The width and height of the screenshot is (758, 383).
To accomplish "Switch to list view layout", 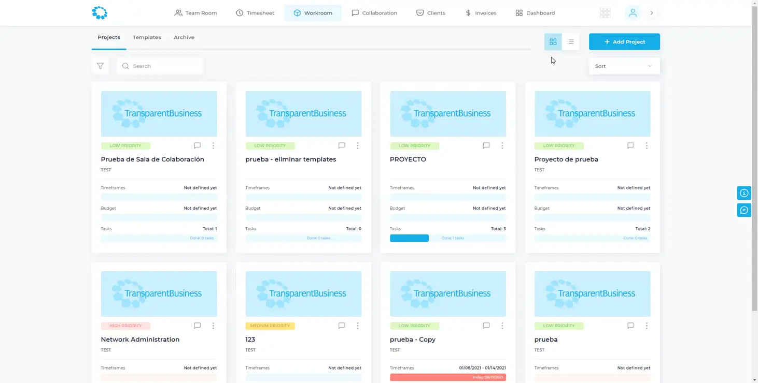I will coord(570,42).
